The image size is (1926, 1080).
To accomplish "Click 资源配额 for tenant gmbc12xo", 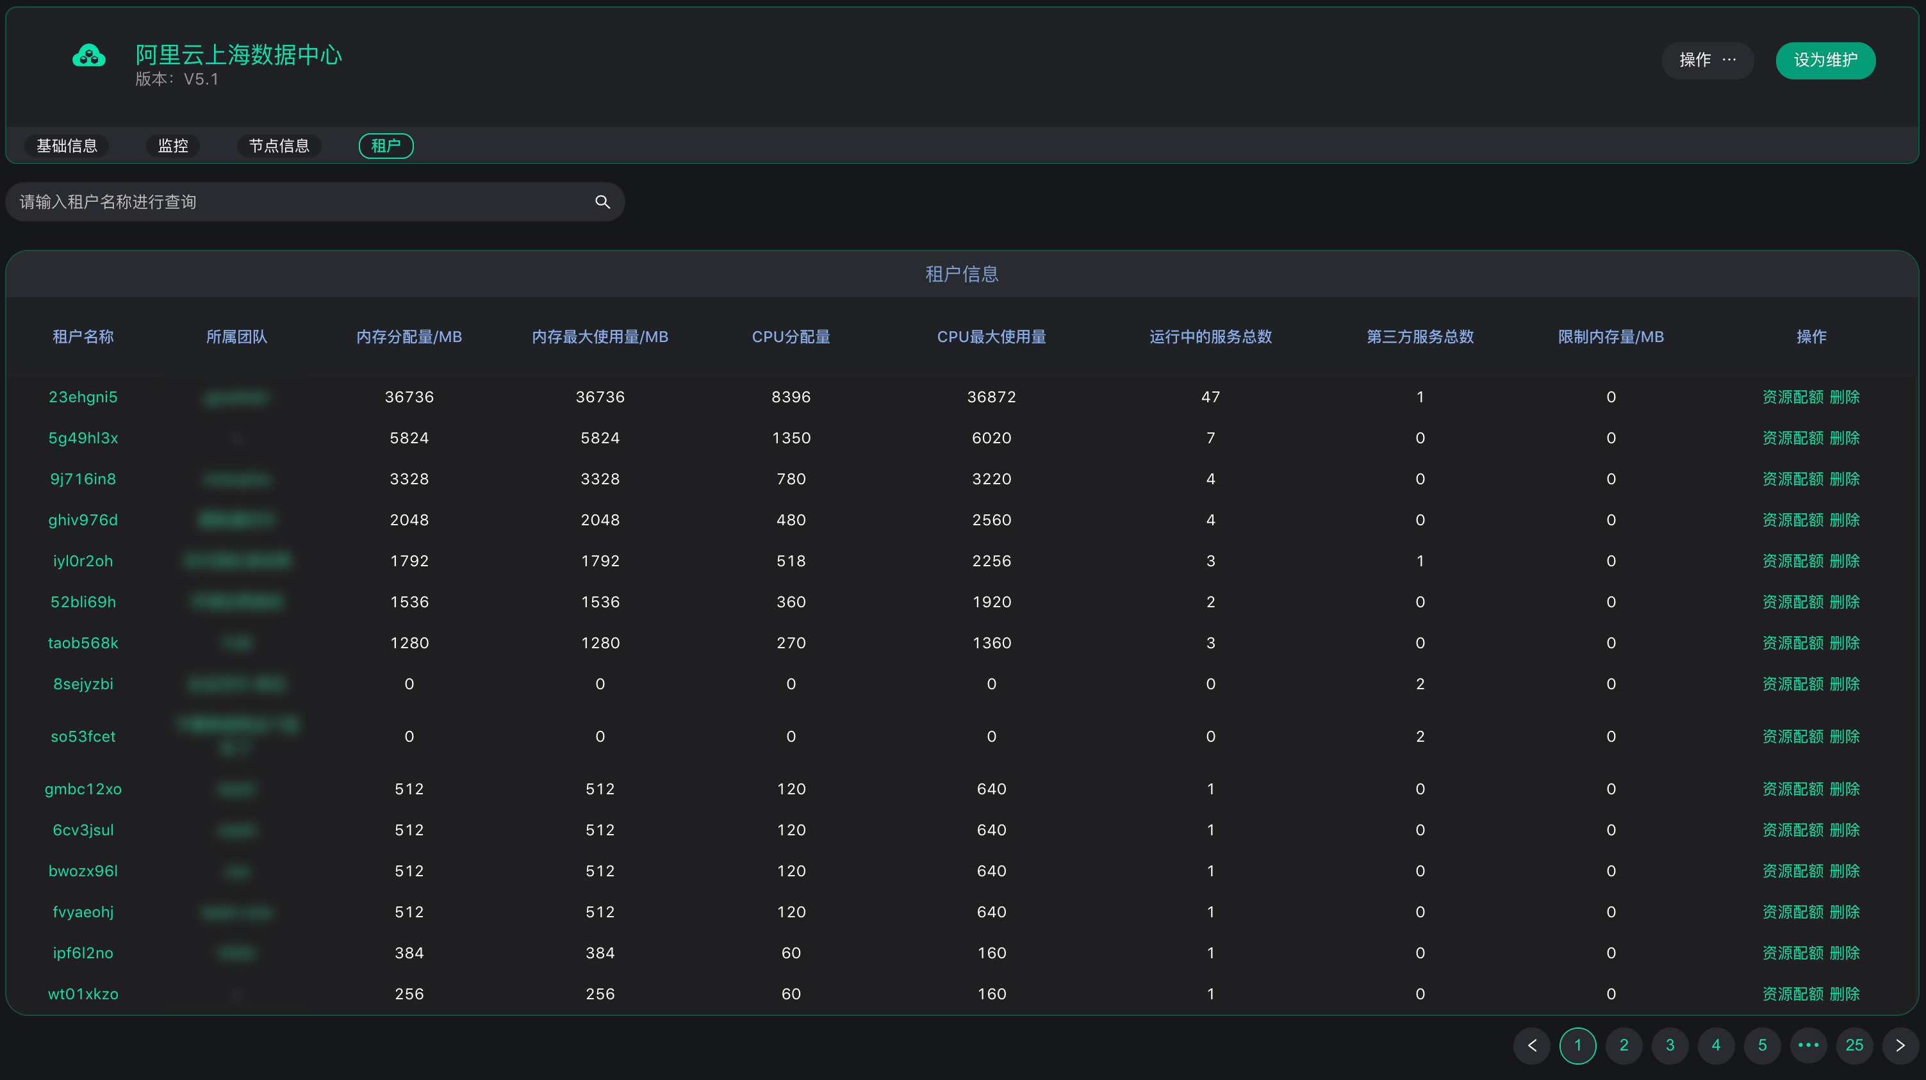I will pos(1792,789).
